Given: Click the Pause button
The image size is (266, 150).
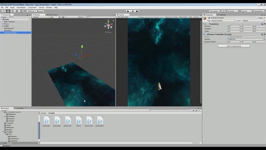Looking at the screenshot, I should click(133, 11).
